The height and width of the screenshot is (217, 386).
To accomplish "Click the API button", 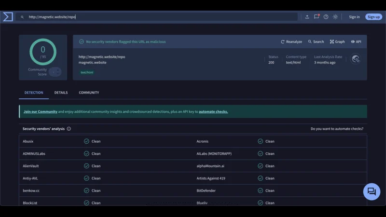I will point(356,42).
